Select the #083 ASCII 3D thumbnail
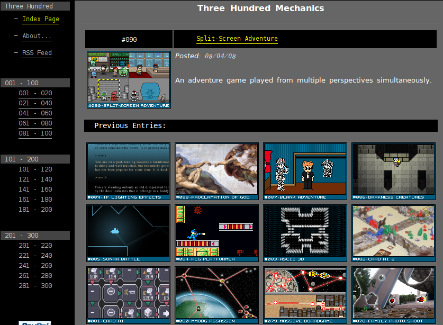 [305, 233]
